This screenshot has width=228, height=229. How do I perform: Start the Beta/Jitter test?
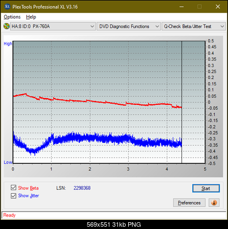(x=206, y=188)
